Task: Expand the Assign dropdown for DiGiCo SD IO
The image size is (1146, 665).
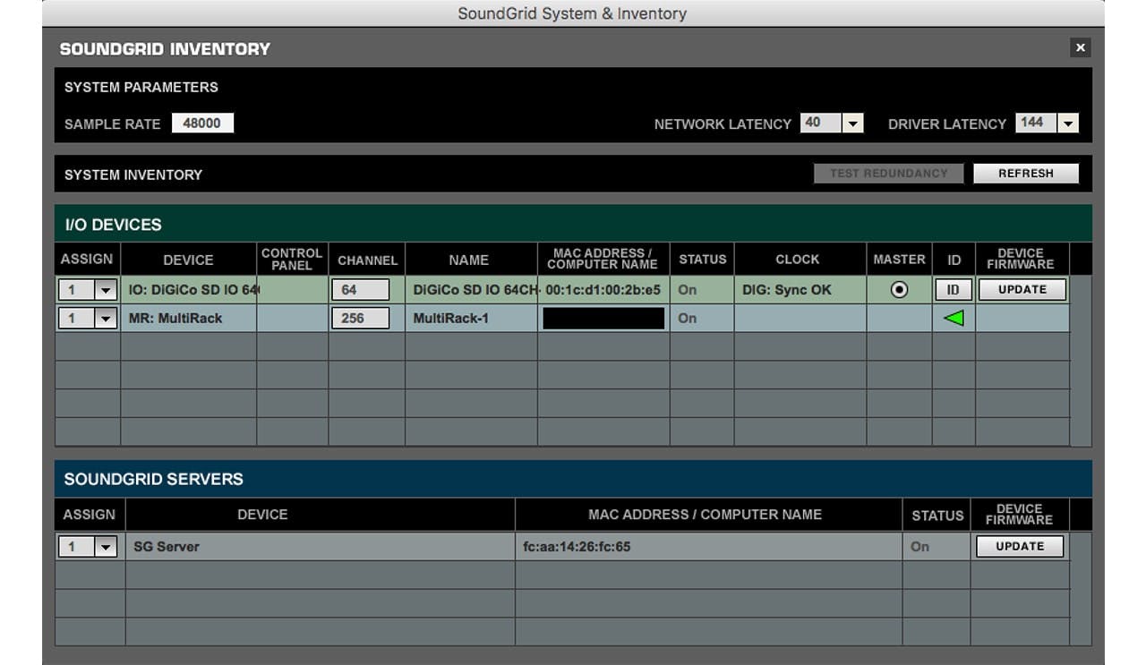Action: pyautogui.click(x=107, y=290)
